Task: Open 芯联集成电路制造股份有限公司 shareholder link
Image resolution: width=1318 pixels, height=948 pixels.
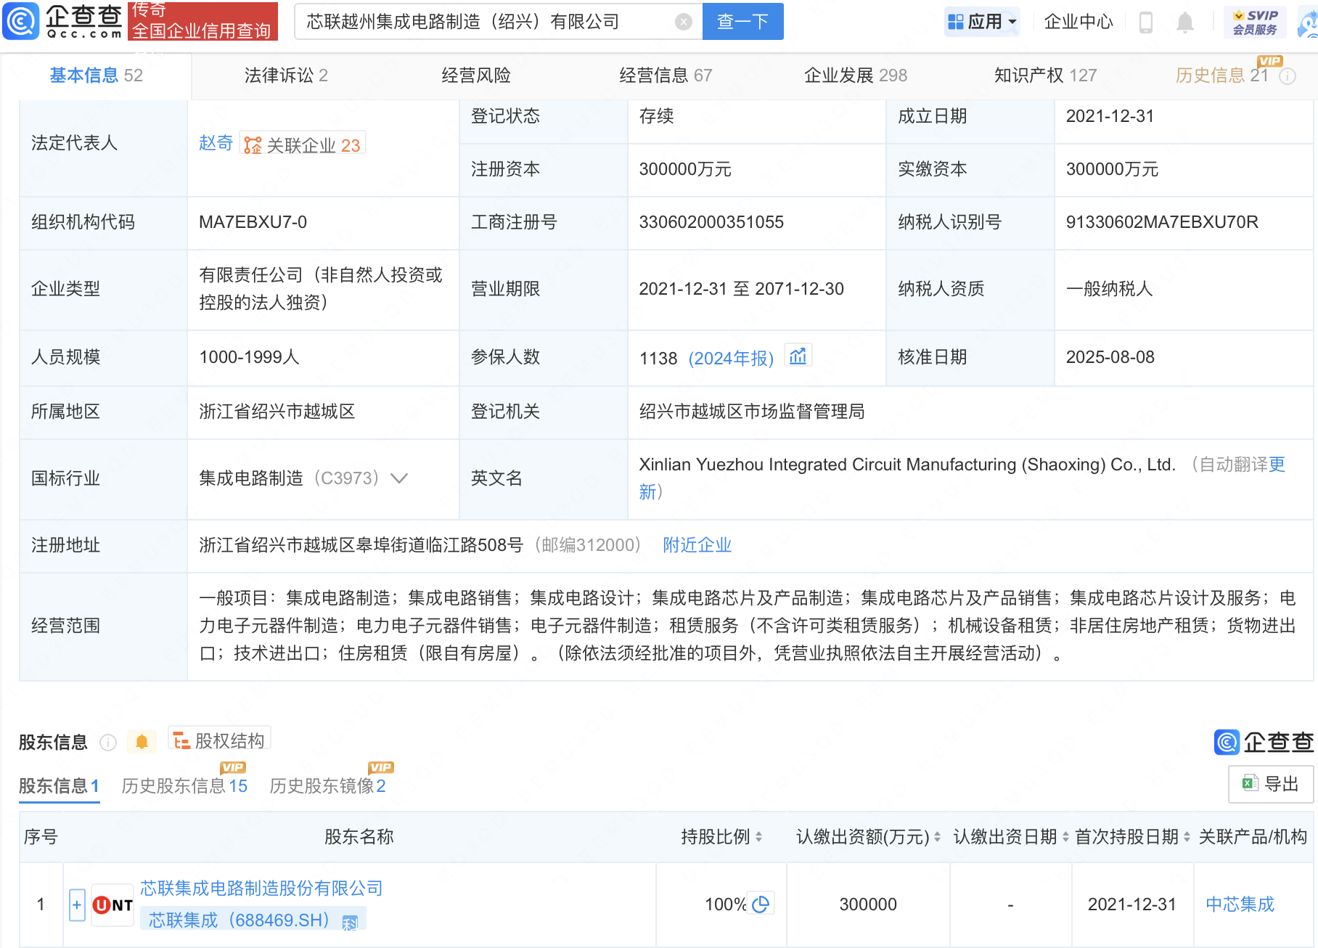Action: point(261,888)
